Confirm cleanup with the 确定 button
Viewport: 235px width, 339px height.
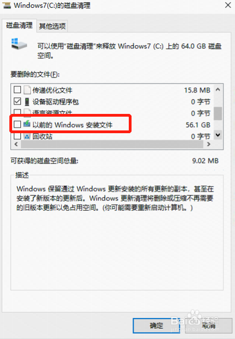(156, 325)
